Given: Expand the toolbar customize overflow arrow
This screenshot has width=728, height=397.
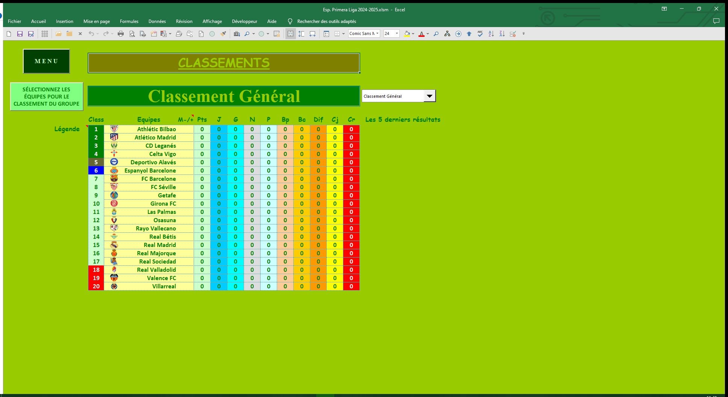Looking at the screenshot, I should [523, 34].
